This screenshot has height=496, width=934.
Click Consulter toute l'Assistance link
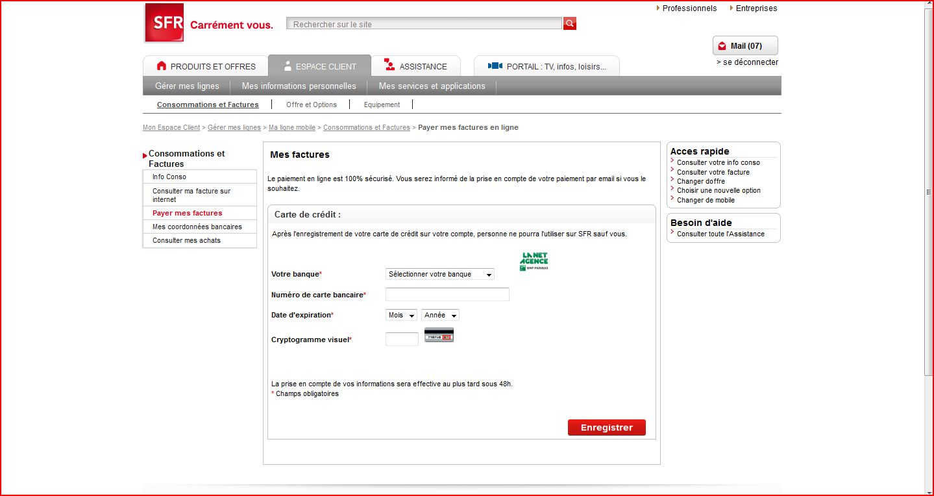720,234
